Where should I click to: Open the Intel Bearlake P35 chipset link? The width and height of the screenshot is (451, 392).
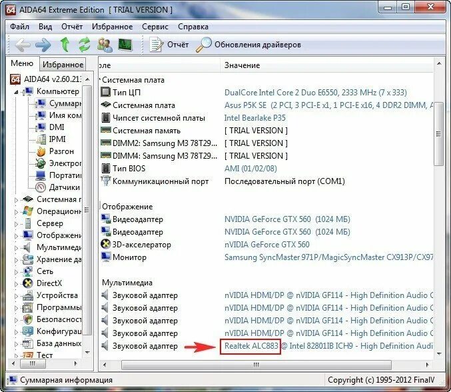(x=255, y=118)
